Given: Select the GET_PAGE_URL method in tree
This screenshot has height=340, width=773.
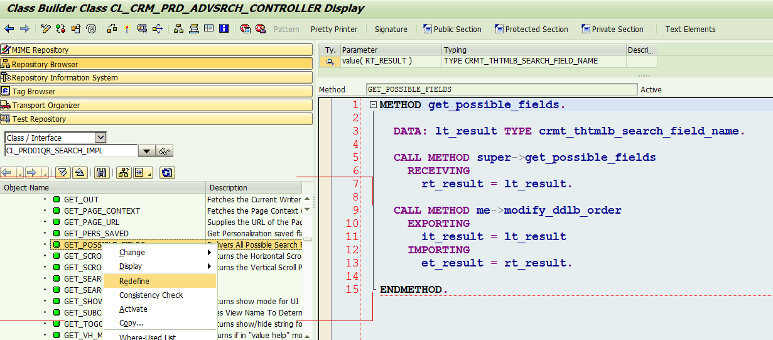Looking at the screenshot, I should 92,222.
